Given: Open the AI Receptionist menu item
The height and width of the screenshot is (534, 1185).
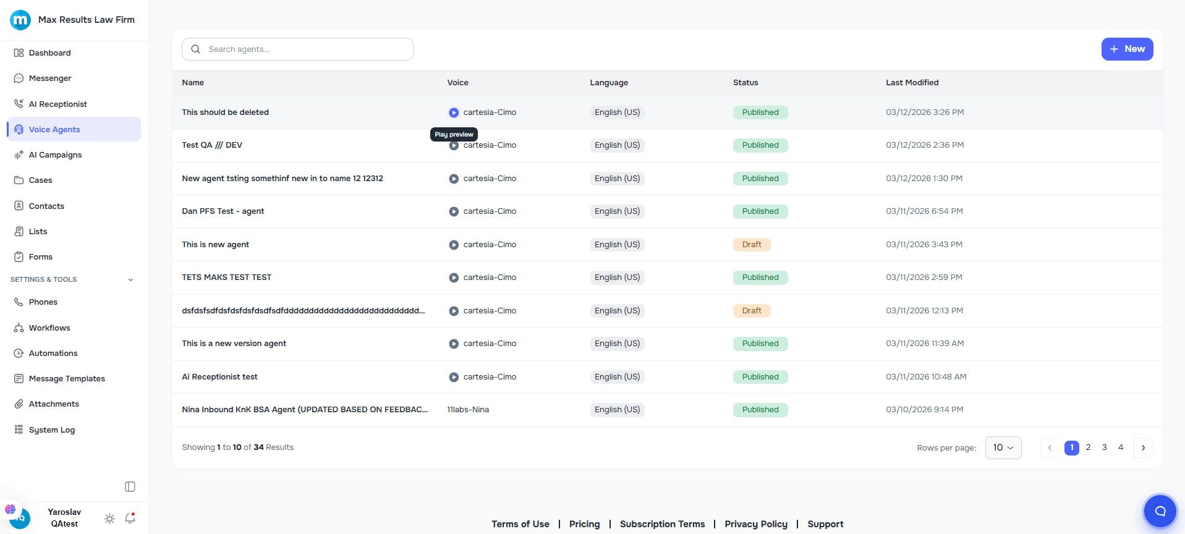Looking at the screenshot, I should tap(57, 104).
